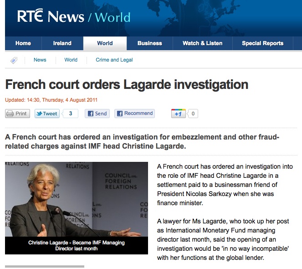
Task: Click the Google +1 button
Action: coord(179,114)
